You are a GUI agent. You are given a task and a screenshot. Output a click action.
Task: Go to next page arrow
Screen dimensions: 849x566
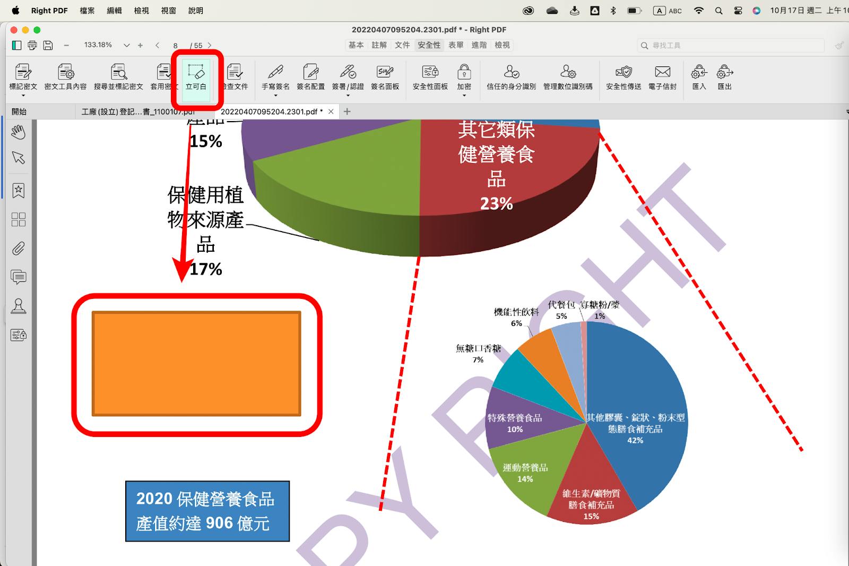tap(210, 46)
